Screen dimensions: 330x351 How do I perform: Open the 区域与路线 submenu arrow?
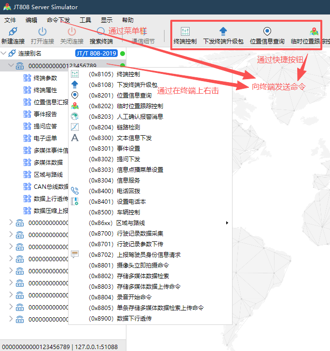click(227, 223)
